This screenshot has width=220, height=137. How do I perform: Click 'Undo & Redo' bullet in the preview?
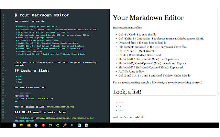(154, 76)
